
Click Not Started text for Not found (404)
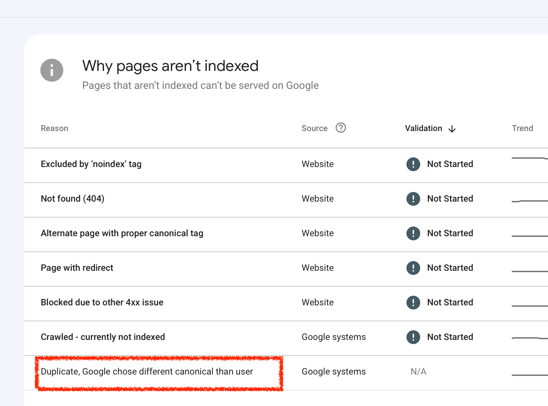pyautogui.click(x=450, y=199)
